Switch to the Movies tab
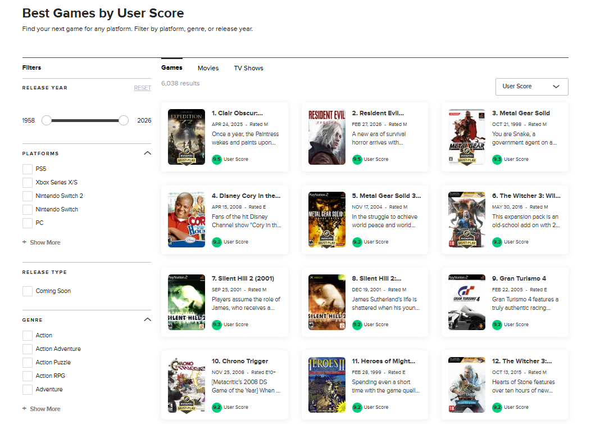The width and height of the screenshot is (591, 424). (208, 68)
